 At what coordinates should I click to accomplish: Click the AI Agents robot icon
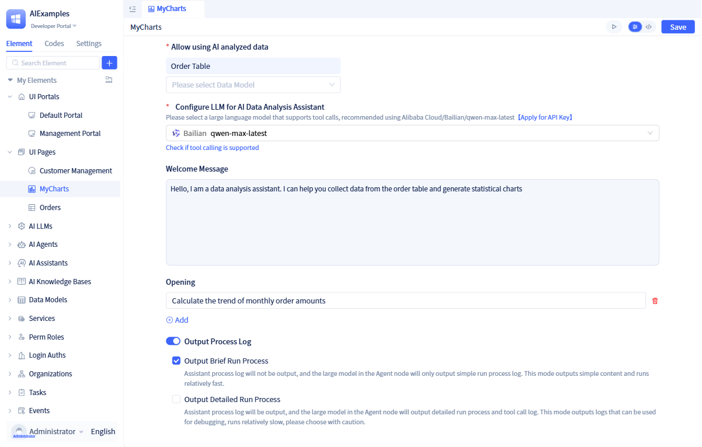(x=22, y=245)
